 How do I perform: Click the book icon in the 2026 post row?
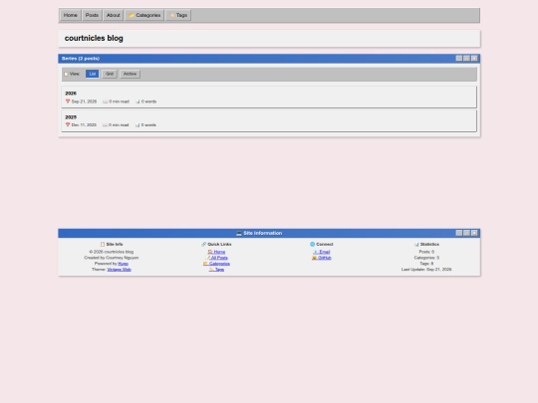click(x=105, y=101)
